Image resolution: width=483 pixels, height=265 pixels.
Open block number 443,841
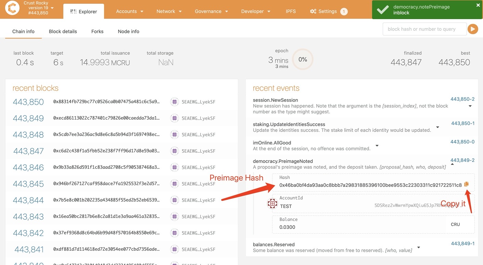click(x=29, y=249)
